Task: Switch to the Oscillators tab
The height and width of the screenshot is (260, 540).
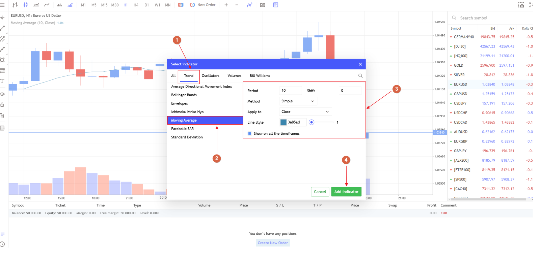Action: 211,76
